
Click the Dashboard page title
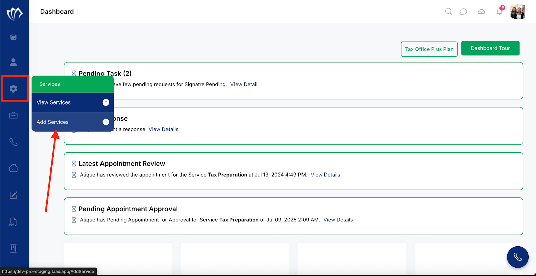(57, 12)
